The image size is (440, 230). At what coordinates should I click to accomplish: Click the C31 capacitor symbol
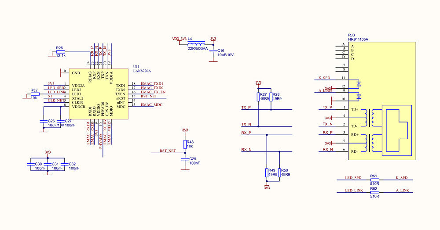(x=48, y=164)
